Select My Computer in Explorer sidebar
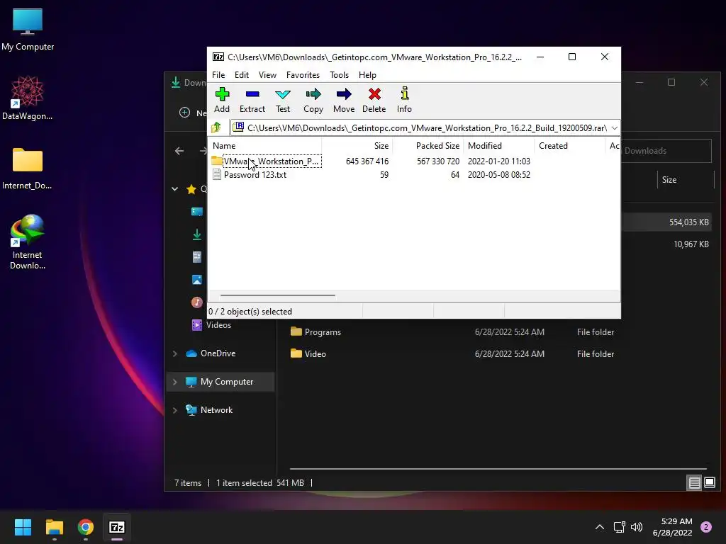The width and height of the screenshot is (726, 544). pyautogui.click(x=226, y=382)
